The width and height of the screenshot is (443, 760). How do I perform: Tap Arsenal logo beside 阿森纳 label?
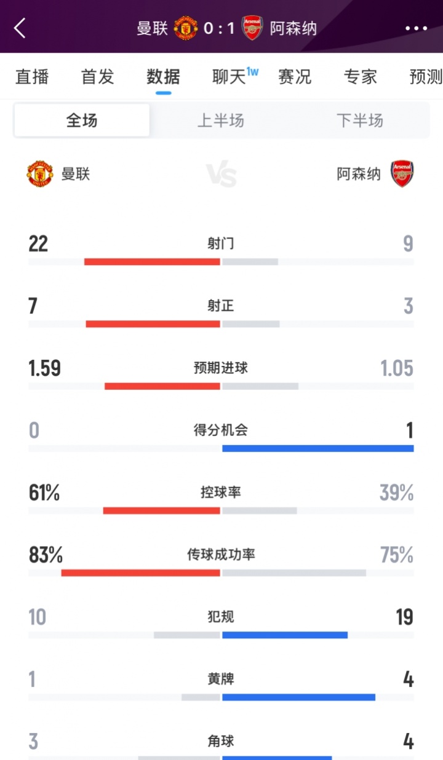coord(402,174)
